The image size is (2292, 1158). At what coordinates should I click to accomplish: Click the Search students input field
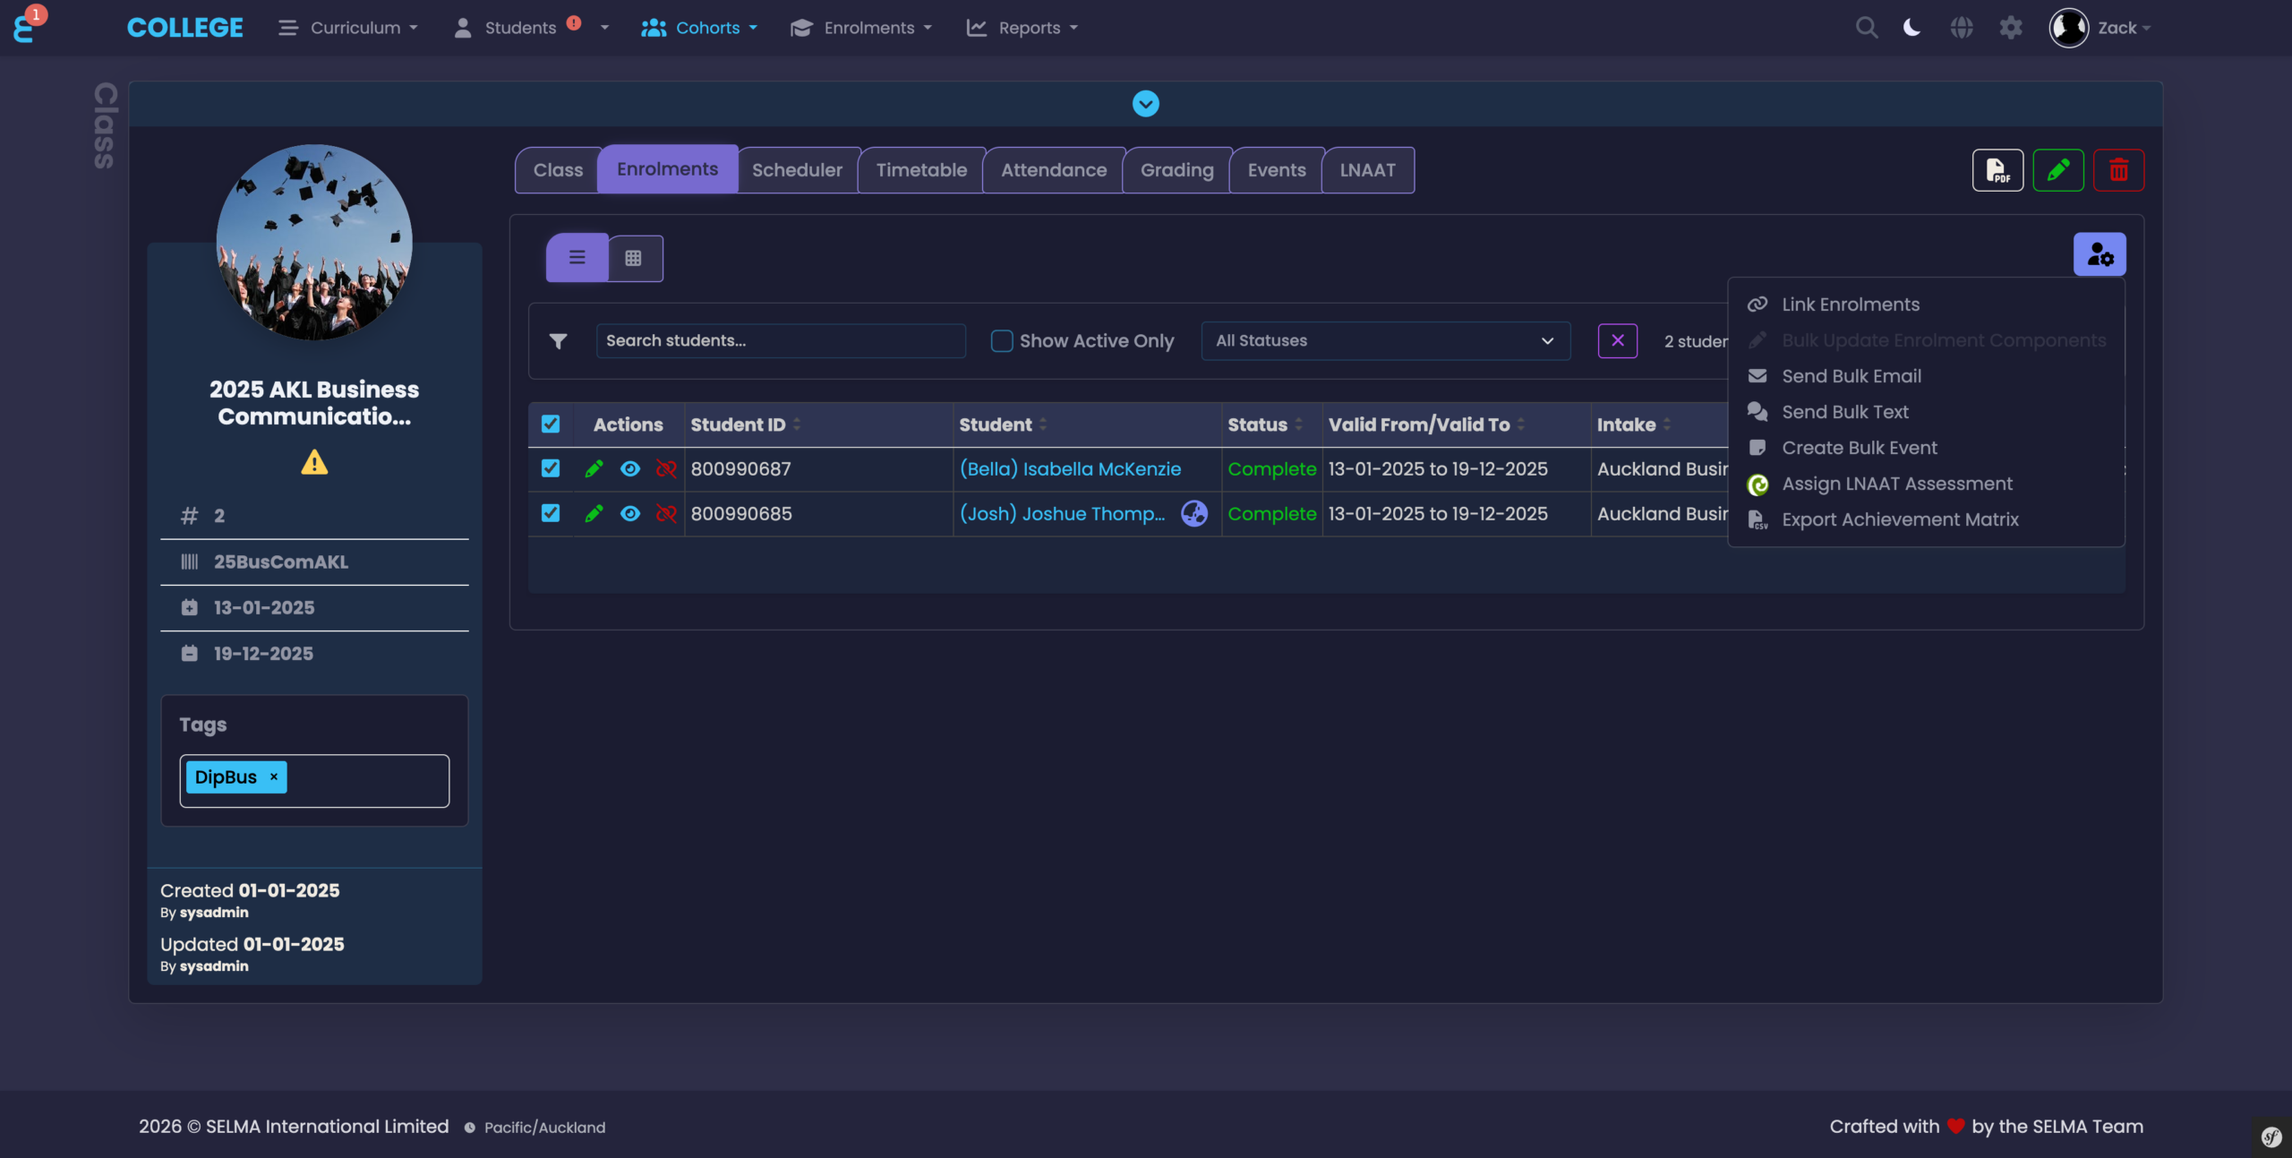(780, 341)
